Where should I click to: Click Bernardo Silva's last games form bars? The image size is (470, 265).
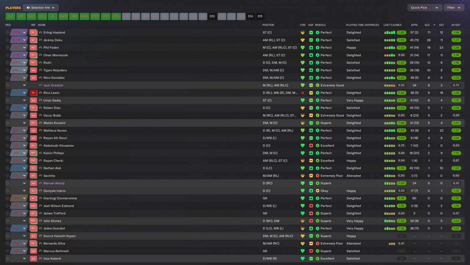(x=392, y=243)
